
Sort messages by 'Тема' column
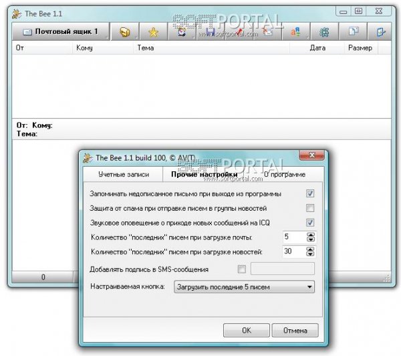pos(211,48)
